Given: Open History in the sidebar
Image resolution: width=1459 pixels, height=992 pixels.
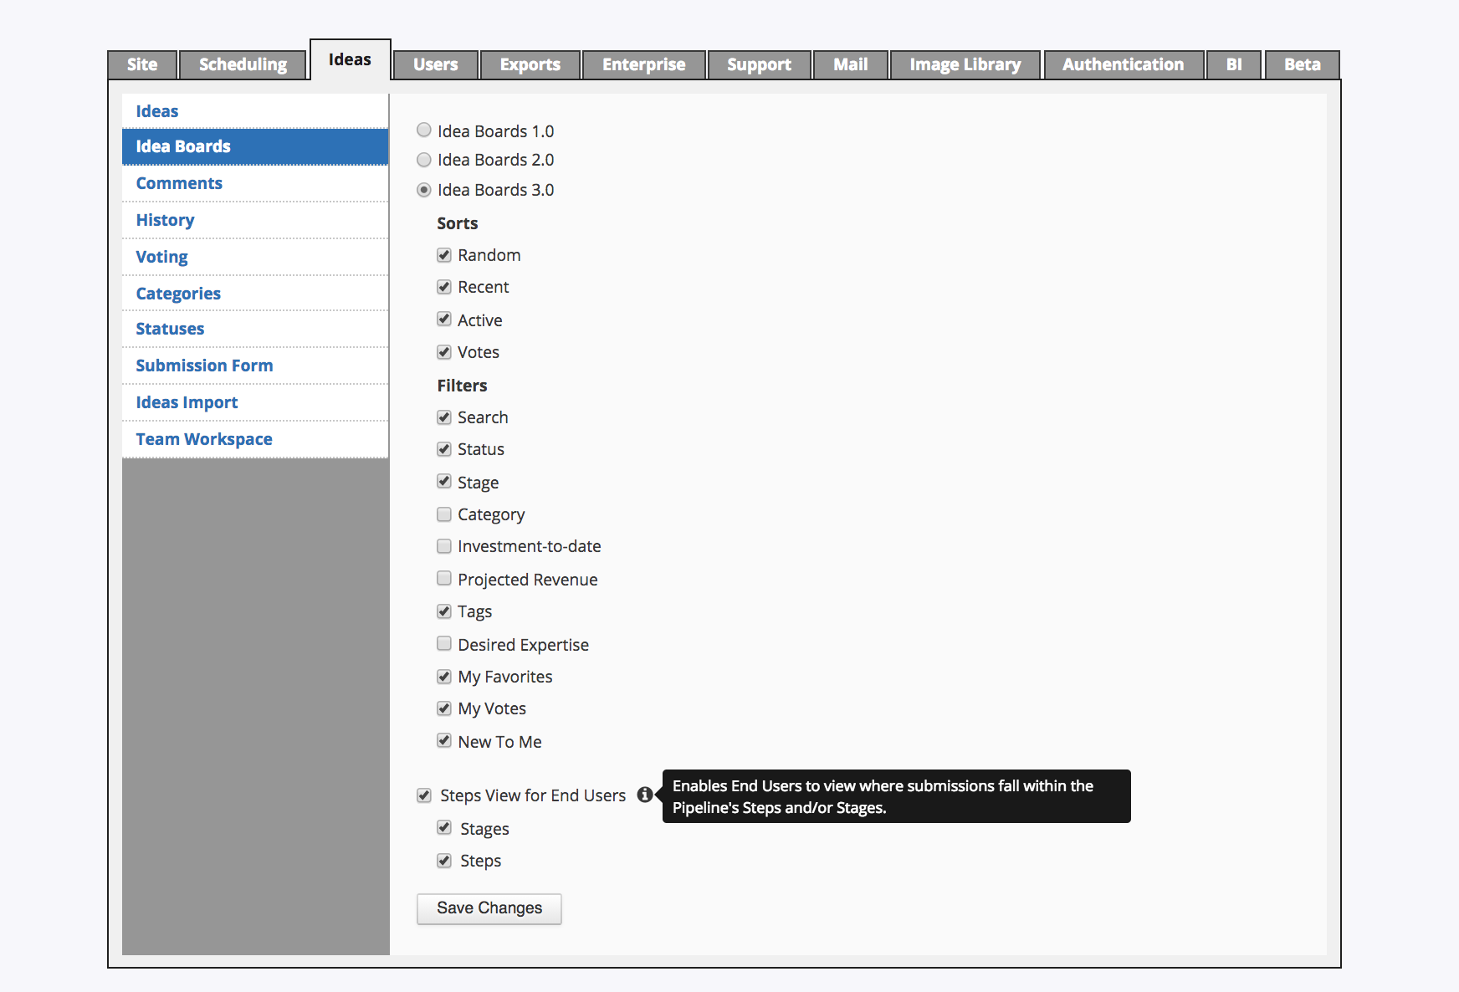Looking at the screenshot, I should tap(255, 220).
